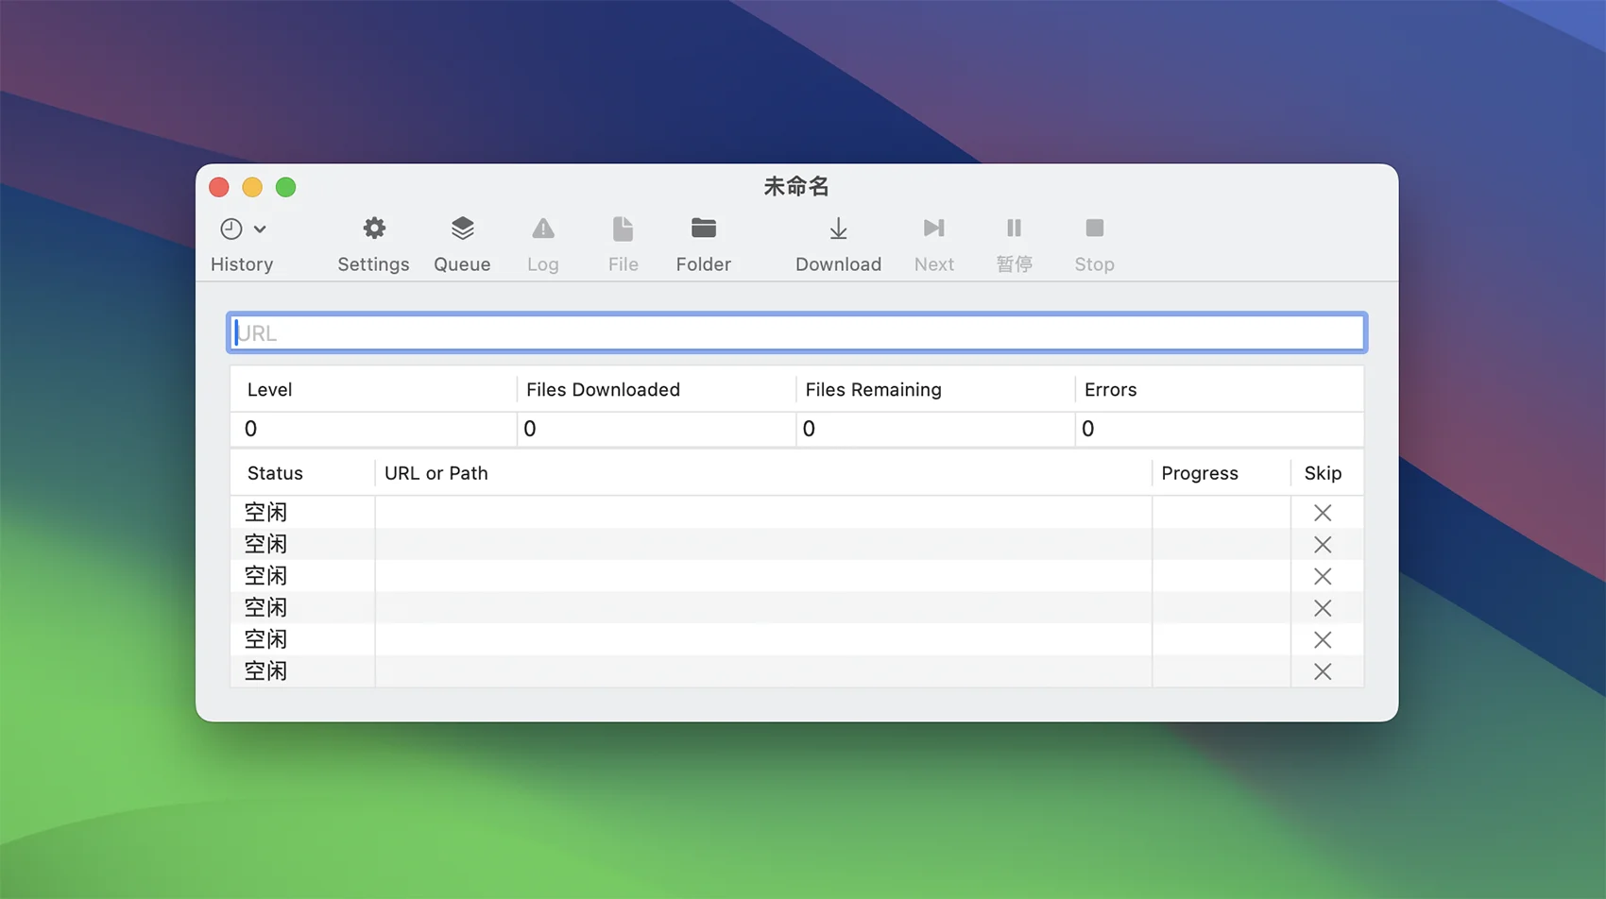Zoom window with green button
The image size is (1606, 899).
click(285, 187)
